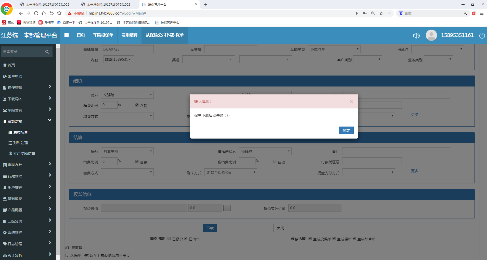The width and height of the screenshot is (487, 260).
Task: Switch to 从保险公司下载-保单 tab
Action: tap(165, 35)
